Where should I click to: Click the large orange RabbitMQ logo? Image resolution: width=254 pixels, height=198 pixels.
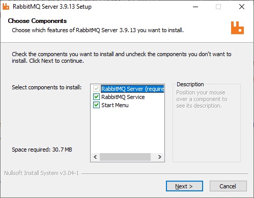[x=237, y=28]
